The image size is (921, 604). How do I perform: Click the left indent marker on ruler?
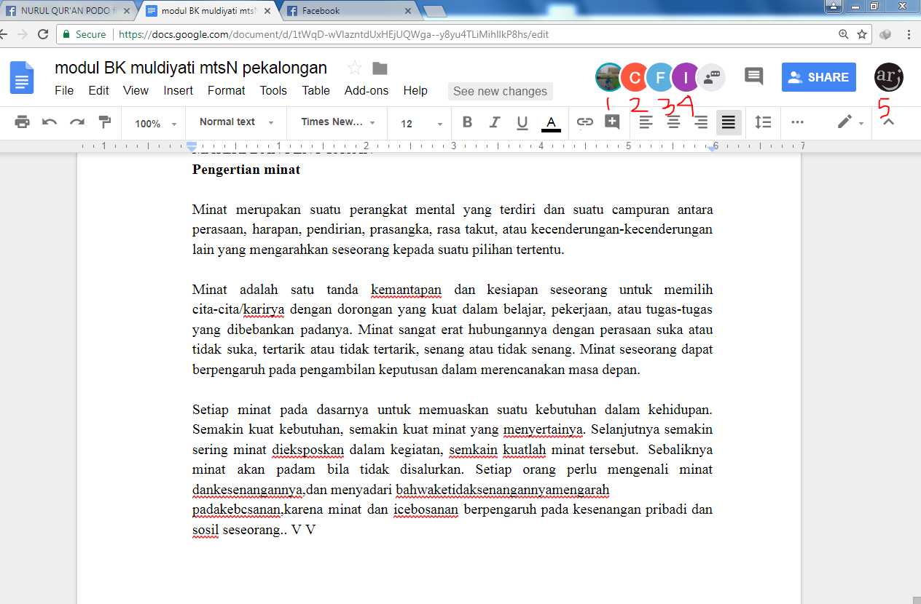click(x=192, y=147)
